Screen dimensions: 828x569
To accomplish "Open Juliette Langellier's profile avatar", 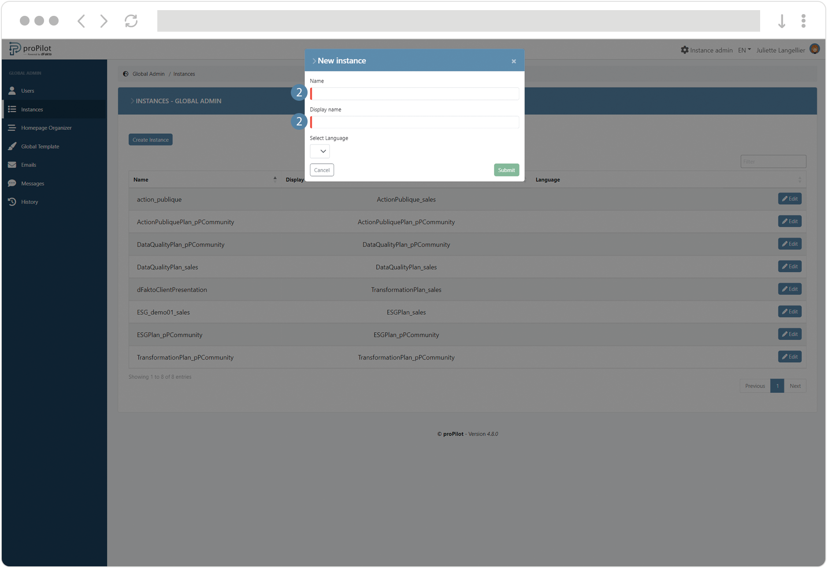I will 815,49.
